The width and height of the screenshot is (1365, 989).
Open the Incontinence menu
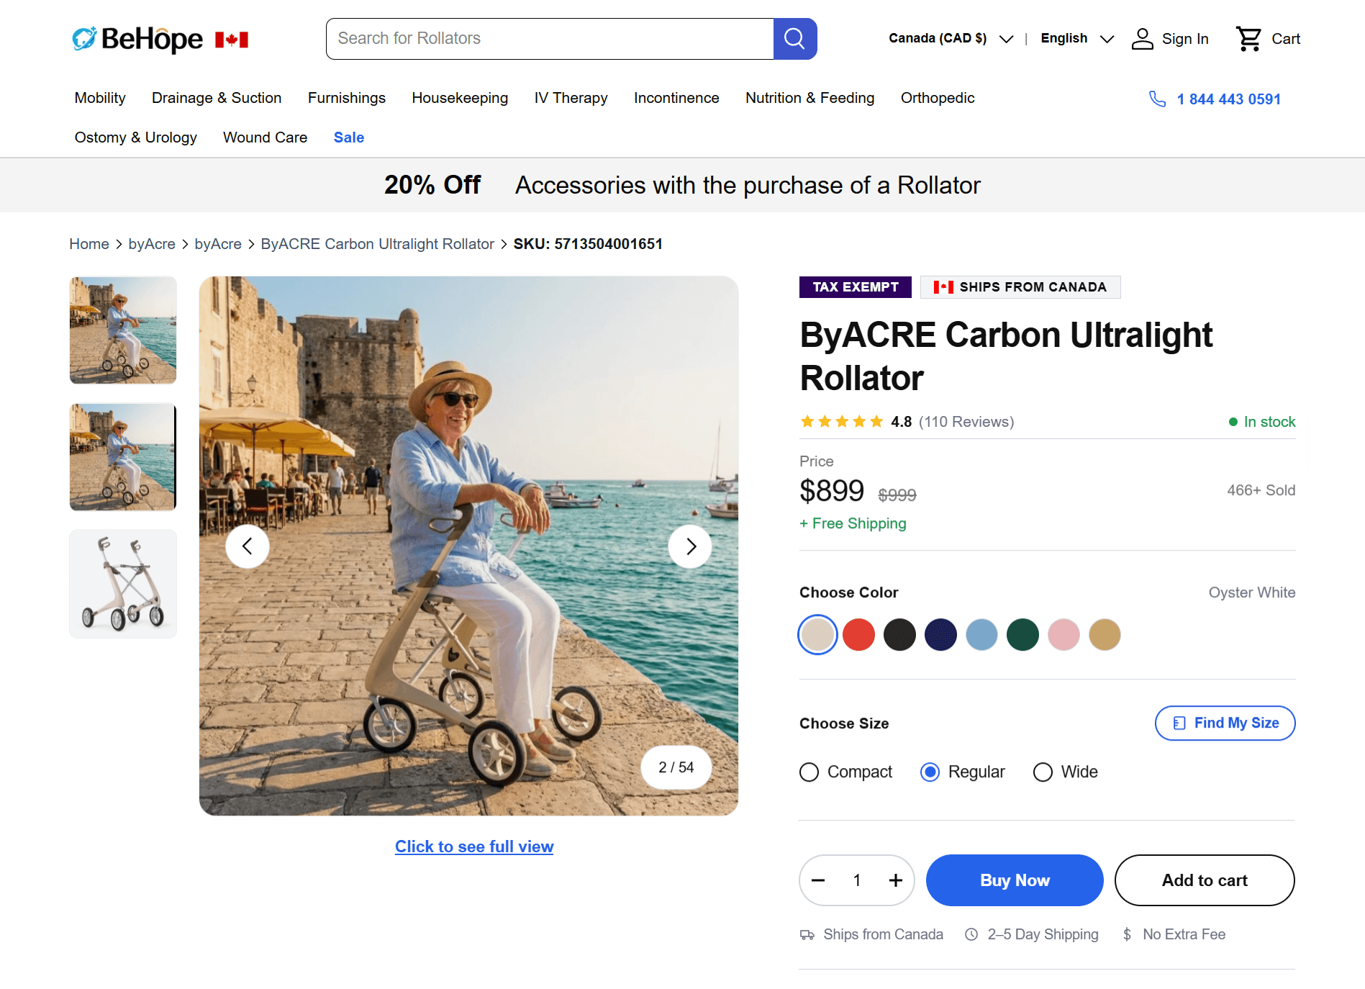pyautogui.click(x=676, y=98)
